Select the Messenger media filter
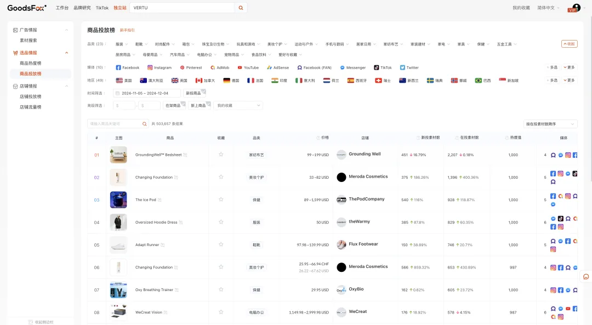The width and height of the screenshot is (592, 325). [352, 67]
